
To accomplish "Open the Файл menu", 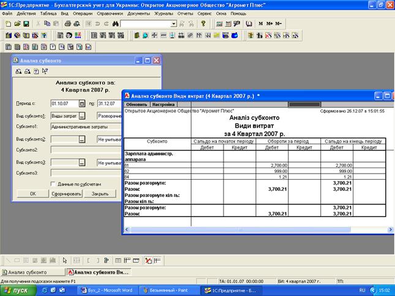I will [7, 13].
